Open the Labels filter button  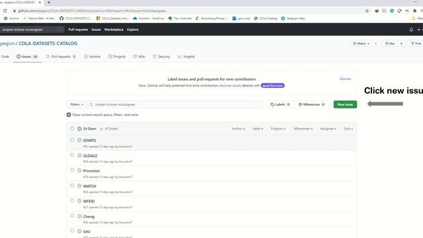(x=280, y=104)
